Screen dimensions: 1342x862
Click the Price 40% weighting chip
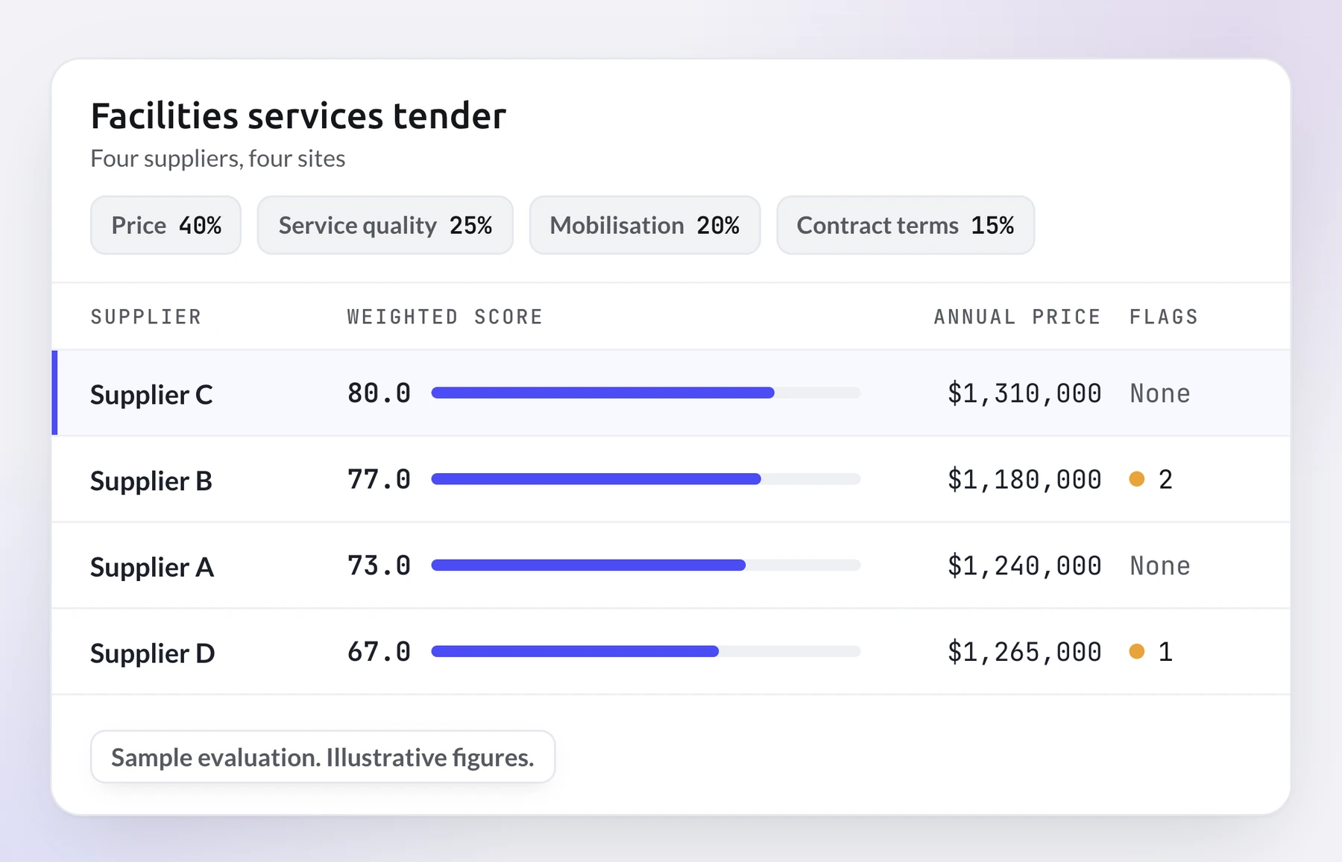click(x=166, y=225)
